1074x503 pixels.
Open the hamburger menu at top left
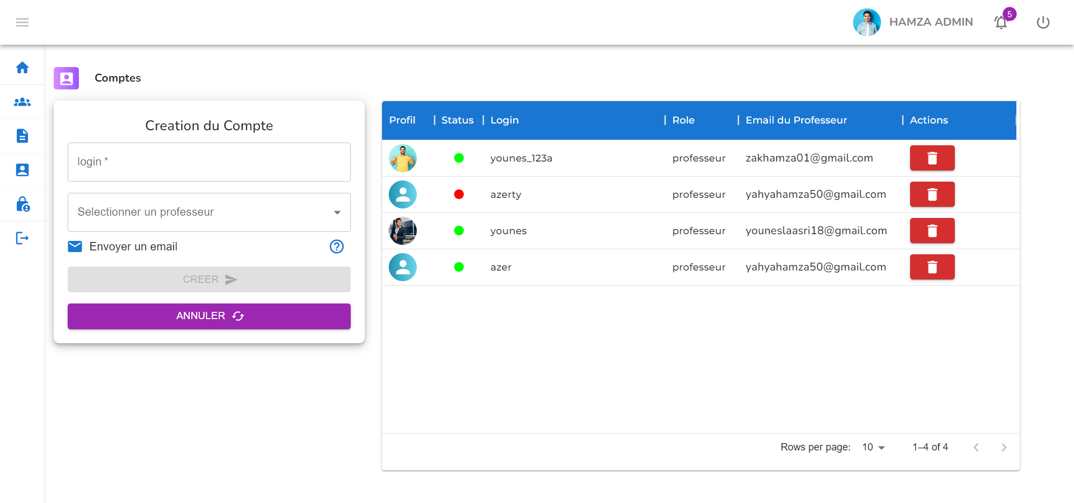pos(22,22)
